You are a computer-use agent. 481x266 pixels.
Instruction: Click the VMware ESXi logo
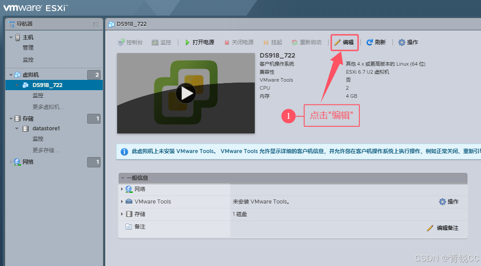point(36,8)
